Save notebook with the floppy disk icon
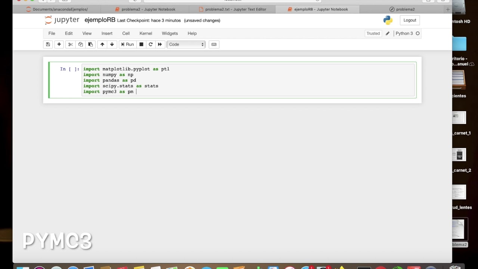The height and width of the screenshot is (269, 478). tap(48, 44)
